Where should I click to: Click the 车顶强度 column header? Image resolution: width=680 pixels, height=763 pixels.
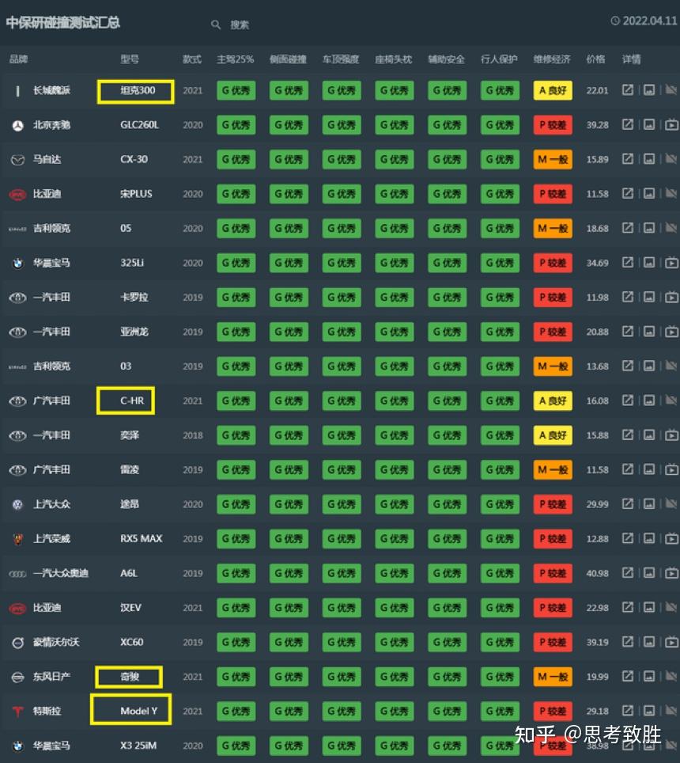[x=341, y=59]
